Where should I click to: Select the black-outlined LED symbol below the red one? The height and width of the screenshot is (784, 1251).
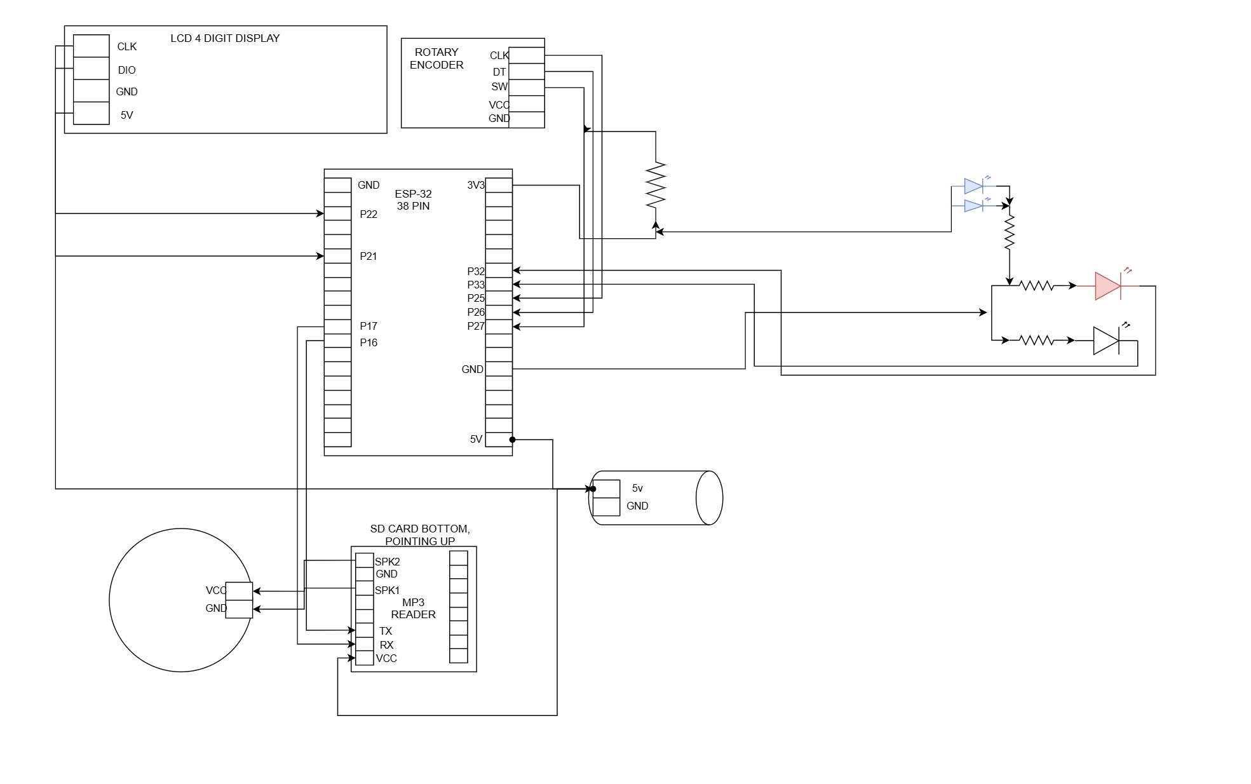coord(1106,341)
